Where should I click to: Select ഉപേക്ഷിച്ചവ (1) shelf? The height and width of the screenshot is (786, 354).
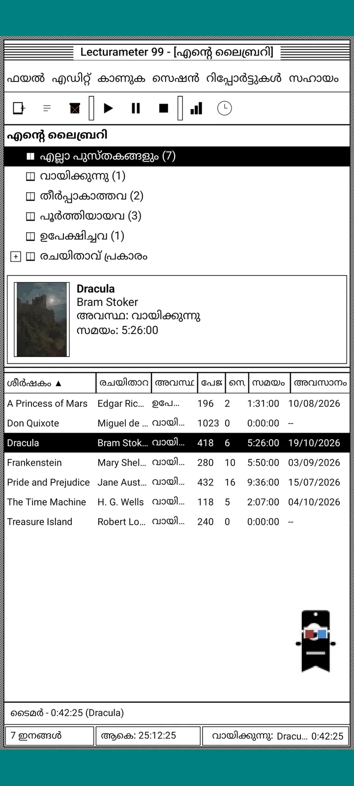point(82,236)
